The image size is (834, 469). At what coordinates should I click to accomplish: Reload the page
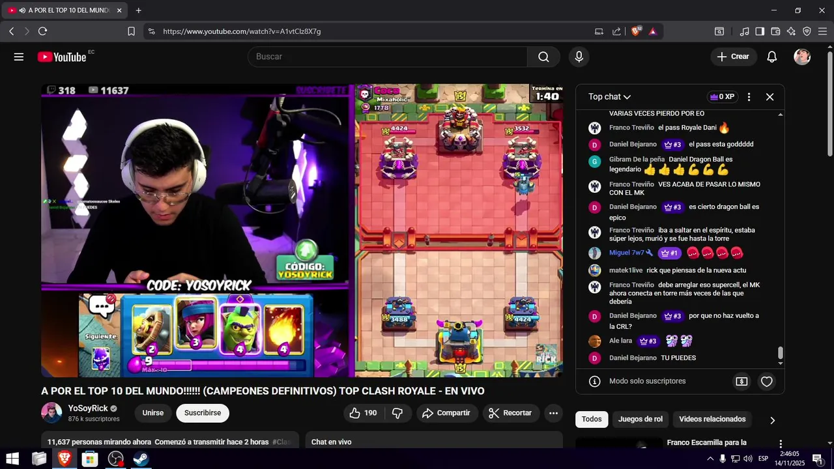click(43, 31)
